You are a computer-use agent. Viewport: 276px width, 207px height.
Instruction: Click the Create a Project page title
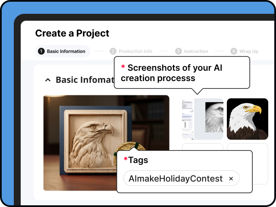pos(72,33)
